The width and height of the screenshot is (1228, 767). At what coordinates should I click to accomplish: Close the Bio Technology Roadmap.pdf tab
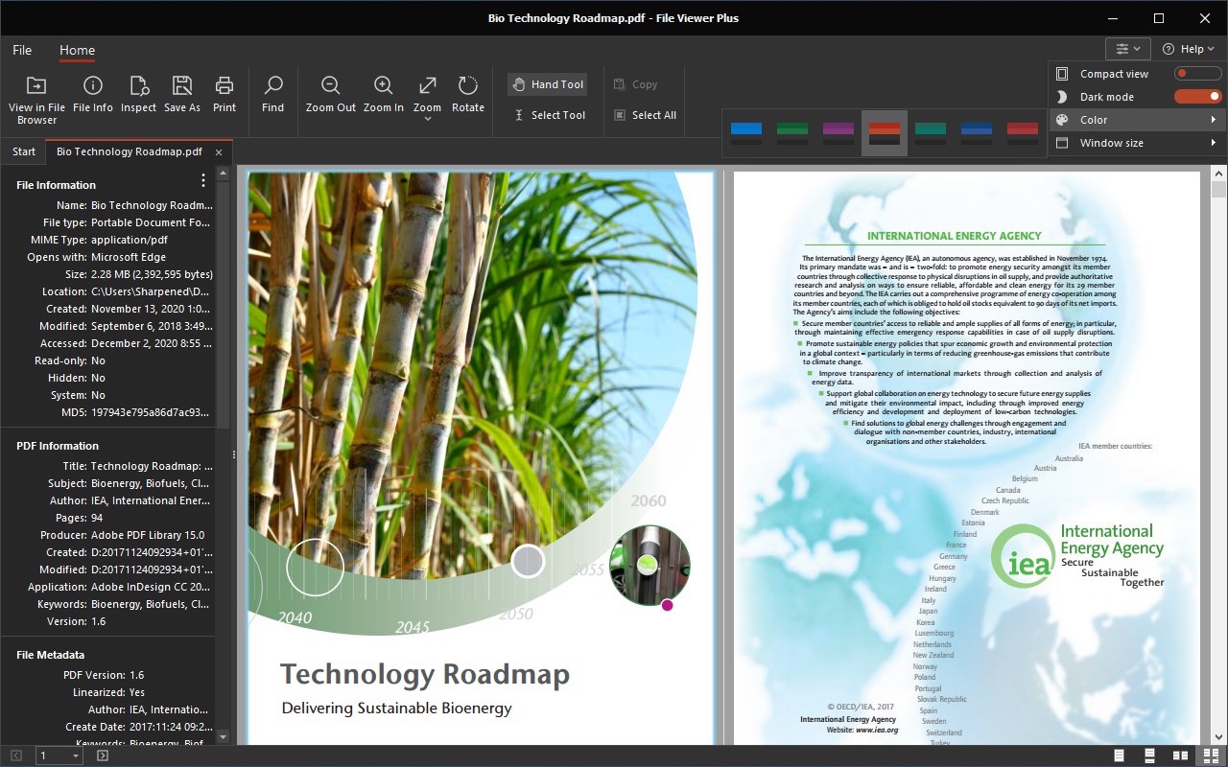(219, 151)
